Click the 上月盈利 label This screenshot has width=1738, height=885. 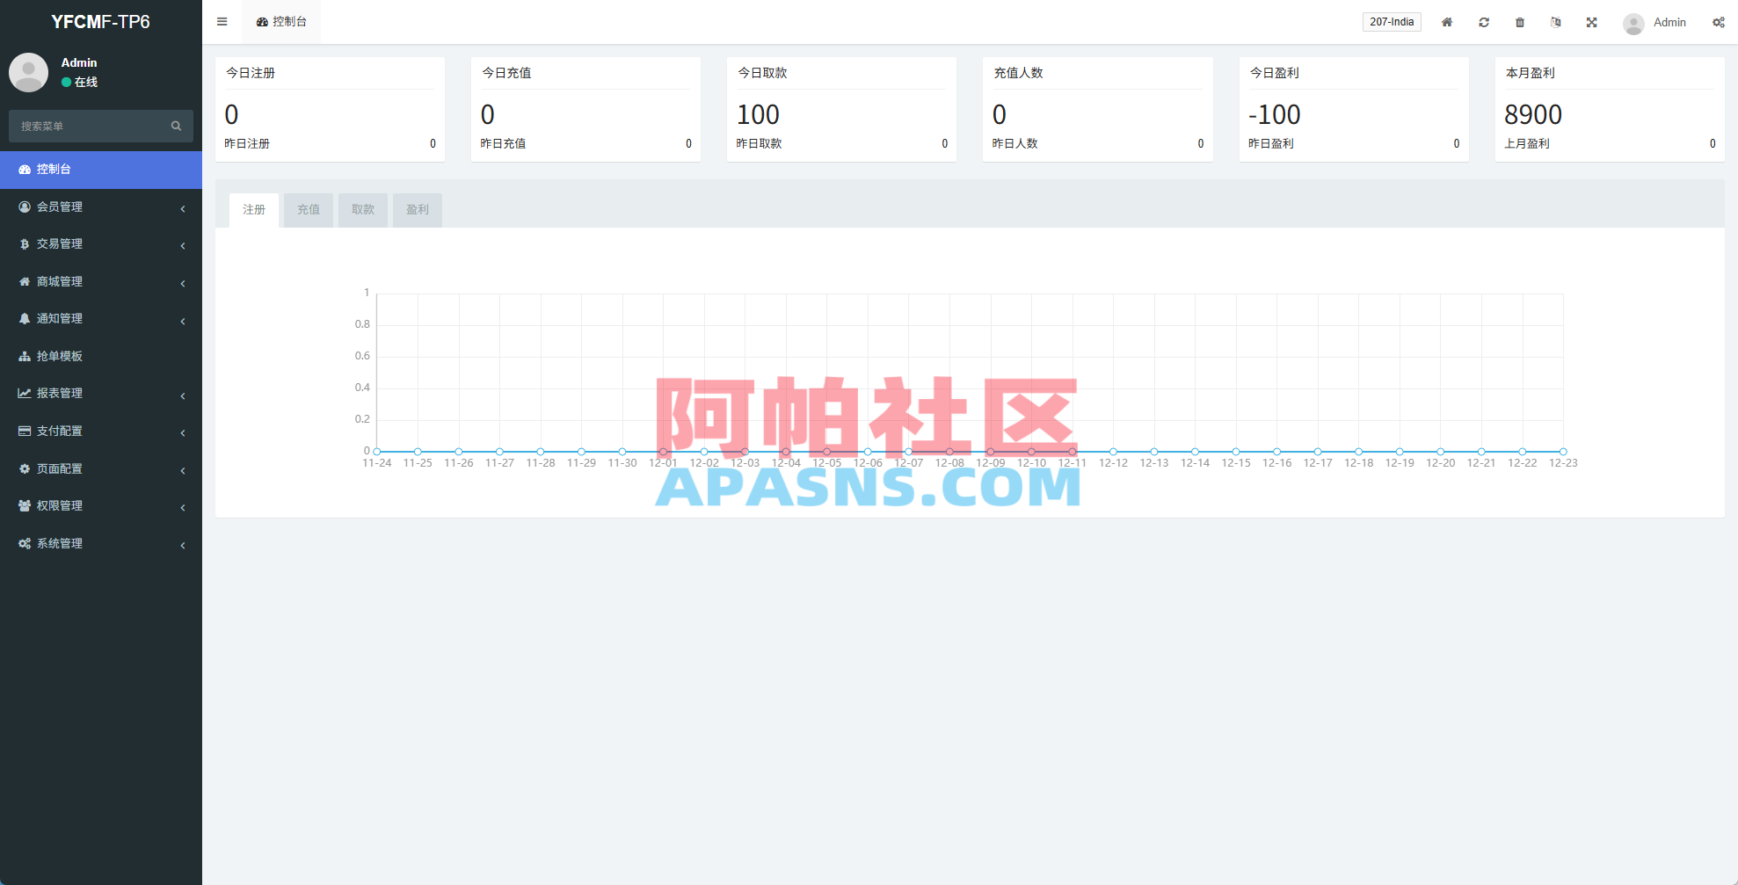point(1527,143)
